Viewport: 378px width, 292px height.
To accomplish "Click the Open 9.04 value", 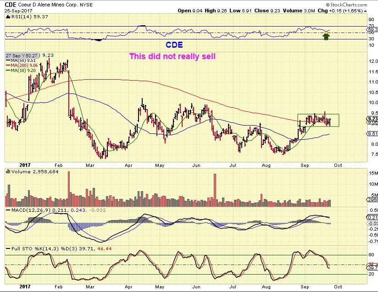I will pos(190,11).
